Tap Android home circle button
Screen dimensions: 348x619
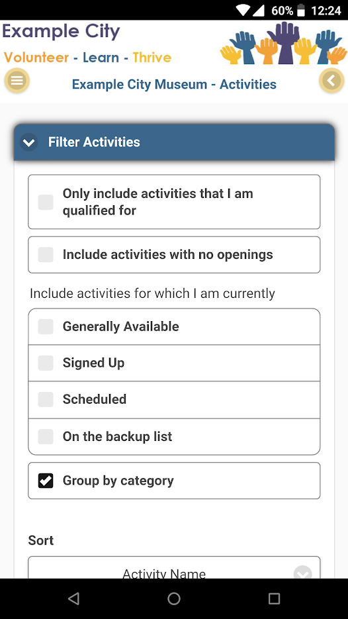tap(174, 598)
